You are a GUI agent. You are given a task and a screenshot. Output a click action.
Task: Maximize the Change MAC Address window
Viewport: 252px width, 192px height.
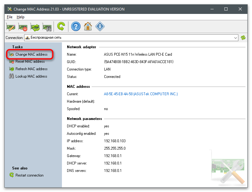pyautogui.click(x=226, y=9)
